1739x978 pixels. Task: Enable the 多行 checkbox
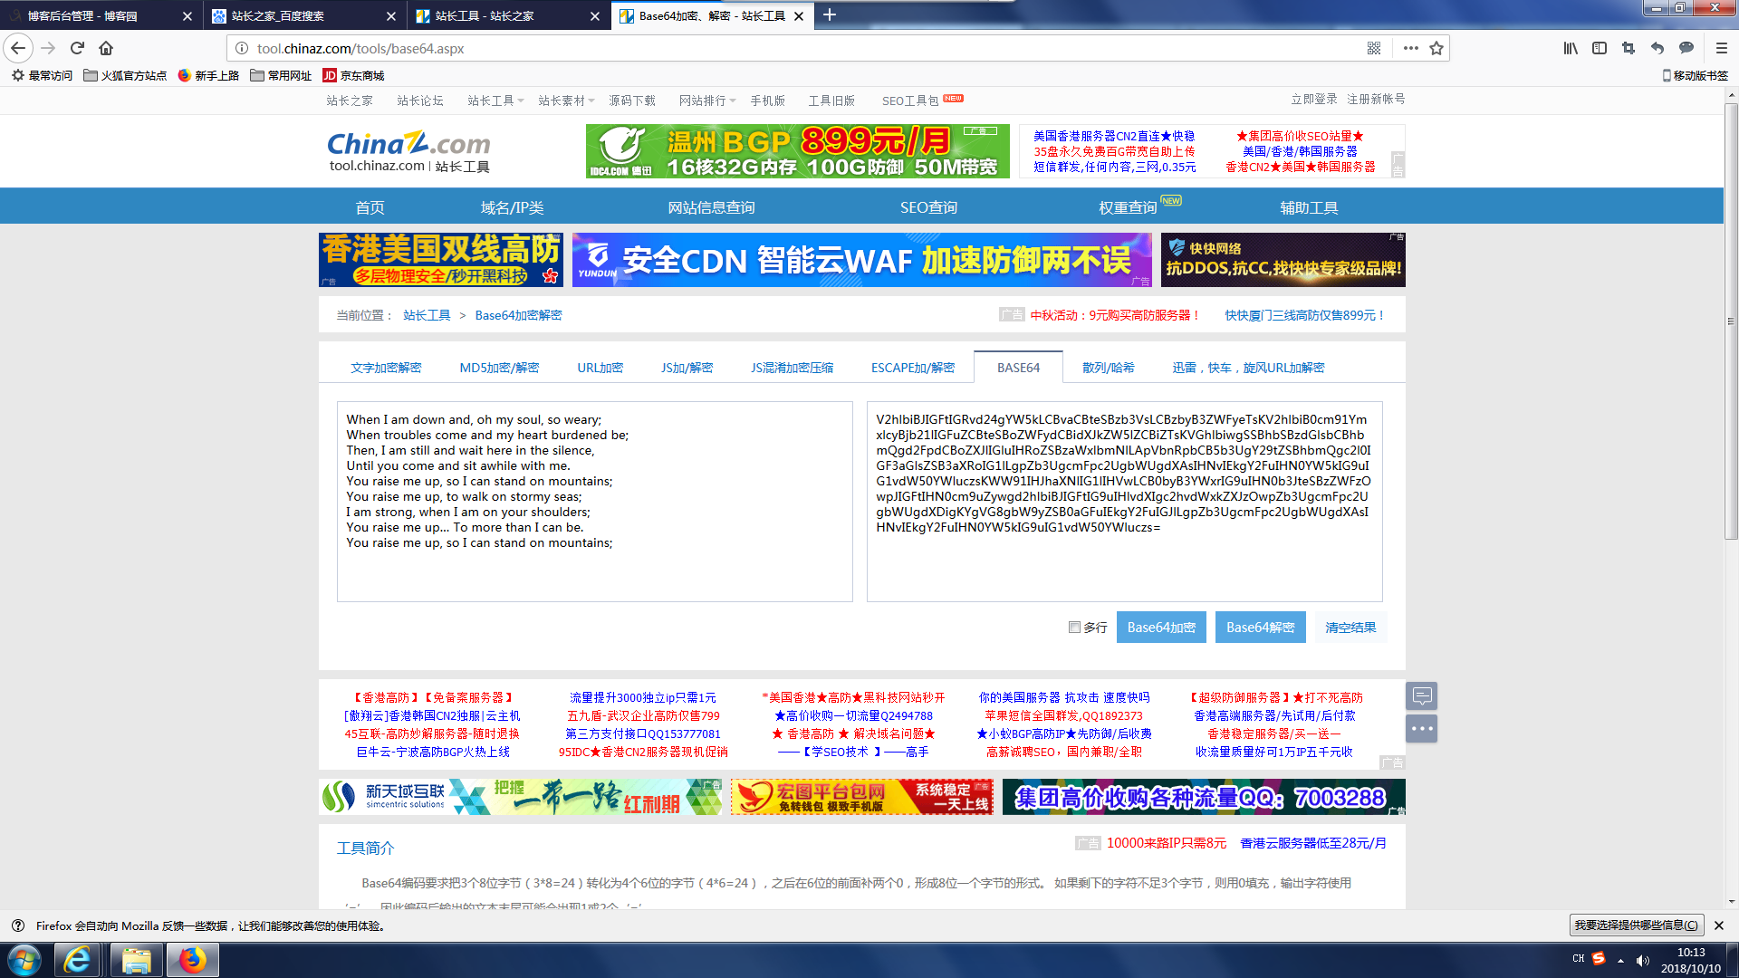[1074, 627]
